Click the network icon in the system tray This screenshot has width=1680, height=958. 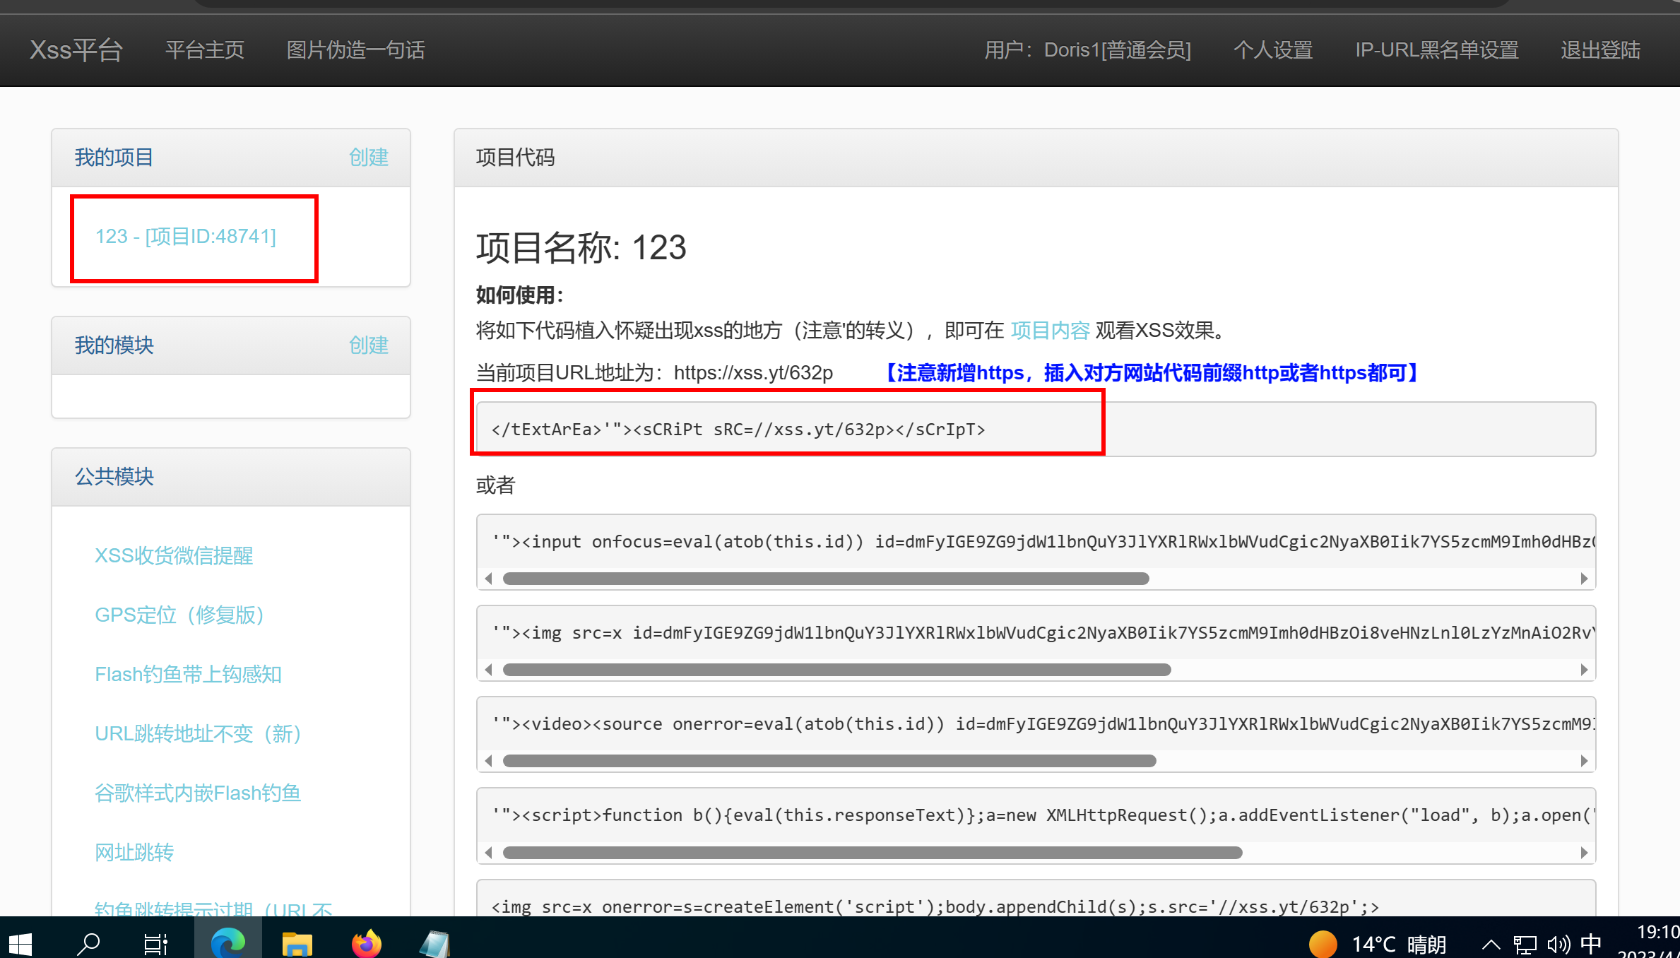tap(1525, 944)
